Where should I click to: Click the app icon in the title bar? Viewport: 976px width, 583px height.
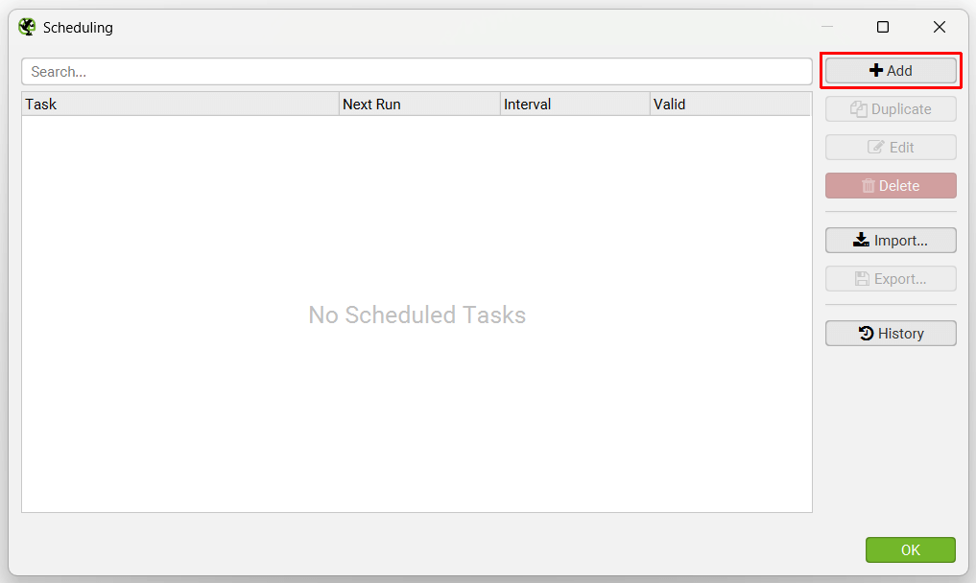[x=27, y=27]
